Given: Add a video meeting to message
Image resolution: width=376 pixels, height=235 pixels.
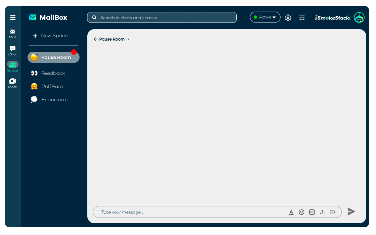Looking at the screenshot, I should click(333, 212).
